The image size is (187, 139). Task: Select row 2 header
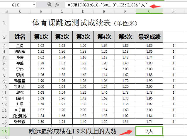pyautogui.click(x=4, y=37)
